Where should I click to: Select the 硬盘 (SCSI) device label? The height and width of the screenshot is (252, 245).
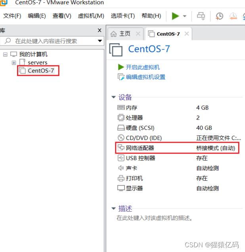[x=140, y=128]
